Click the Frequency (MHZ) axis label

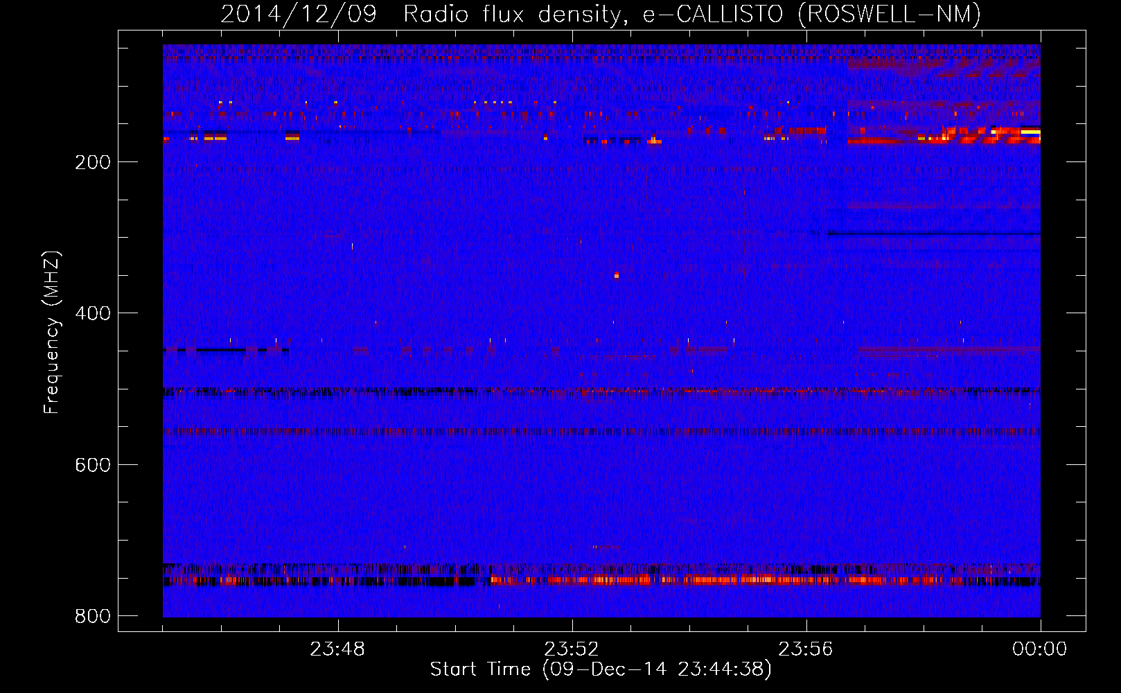coord(52,333)
